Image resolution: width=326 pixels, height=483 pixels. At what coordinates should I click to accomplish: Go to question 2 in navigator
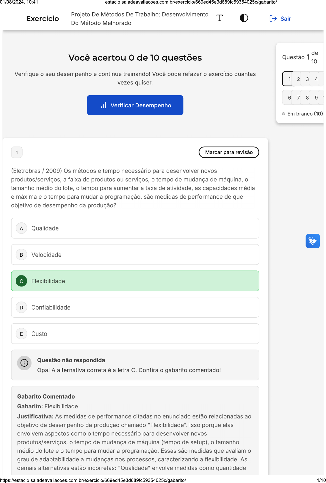click(298, 79)
